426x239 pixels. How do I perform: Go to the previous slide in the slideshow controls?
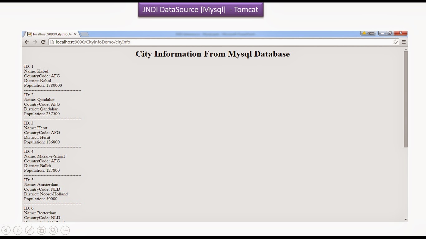click(6, 230)
